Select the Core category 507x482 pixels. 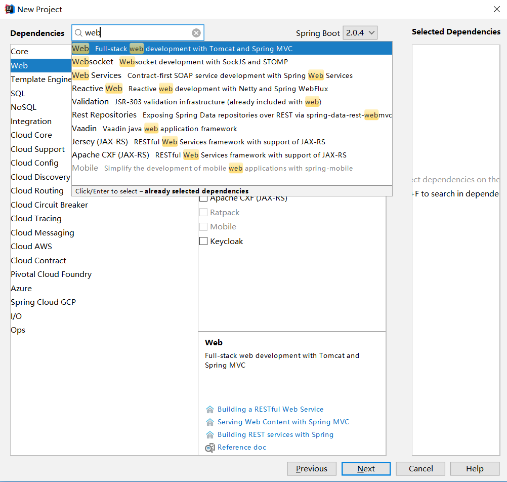(x=41, y=52)
